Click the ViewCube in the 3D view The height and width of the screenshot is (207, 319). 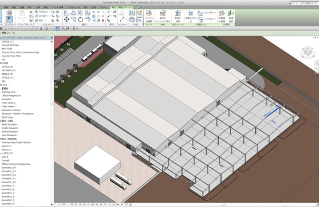pyautogui.click(x=307, y=52)
